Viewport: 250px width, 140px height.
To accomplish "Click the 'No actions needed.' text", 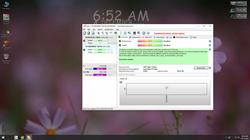I will tap(126, 60).
